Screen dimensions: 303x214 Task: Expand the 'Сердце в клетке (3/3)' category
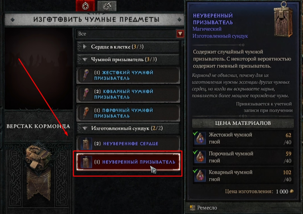[x=128, y=47]
